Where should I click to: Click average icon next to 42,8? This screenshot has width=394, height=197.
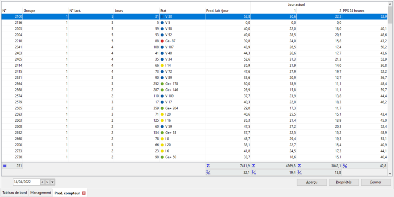pos(346,166)
